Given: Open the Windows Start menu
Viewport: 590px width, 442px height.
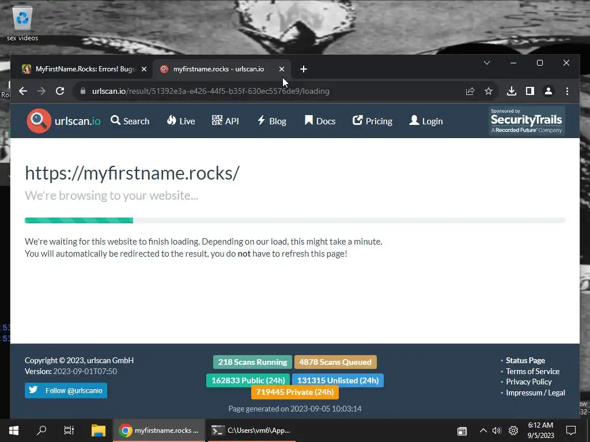Looking at the screenshot, I should 14,430.
